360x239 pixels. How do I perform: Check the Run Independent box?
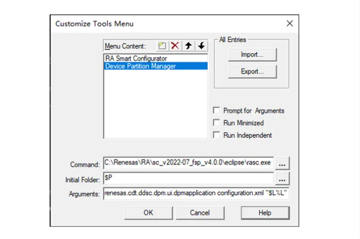(216, 135)
